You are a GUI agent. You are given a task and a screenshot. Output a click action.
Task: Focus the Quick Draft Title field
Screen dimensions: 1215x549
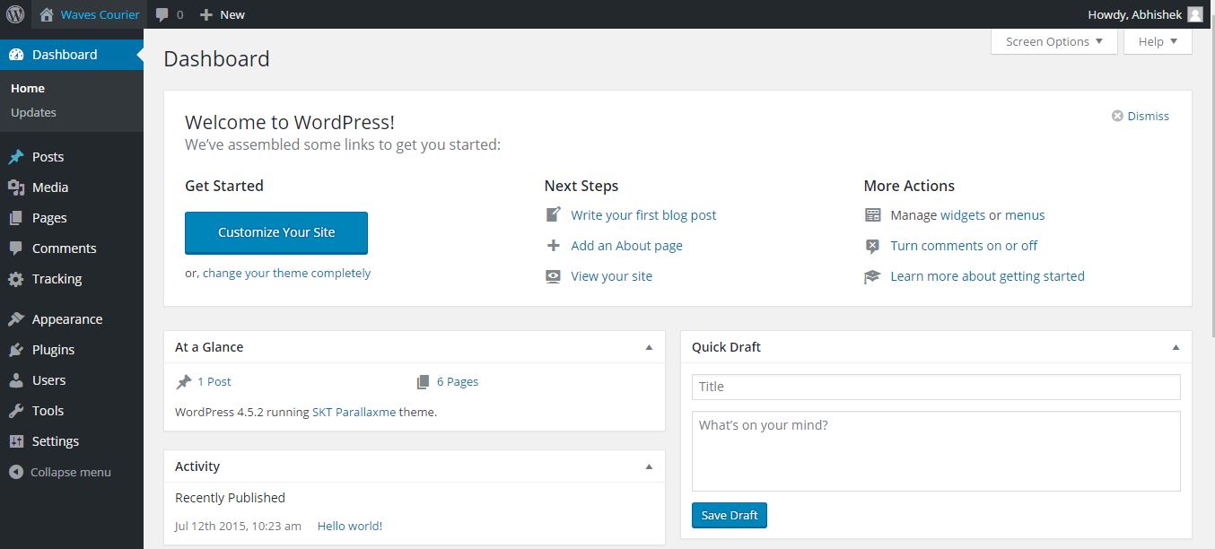pyautogui.click(x=936, y=387)
